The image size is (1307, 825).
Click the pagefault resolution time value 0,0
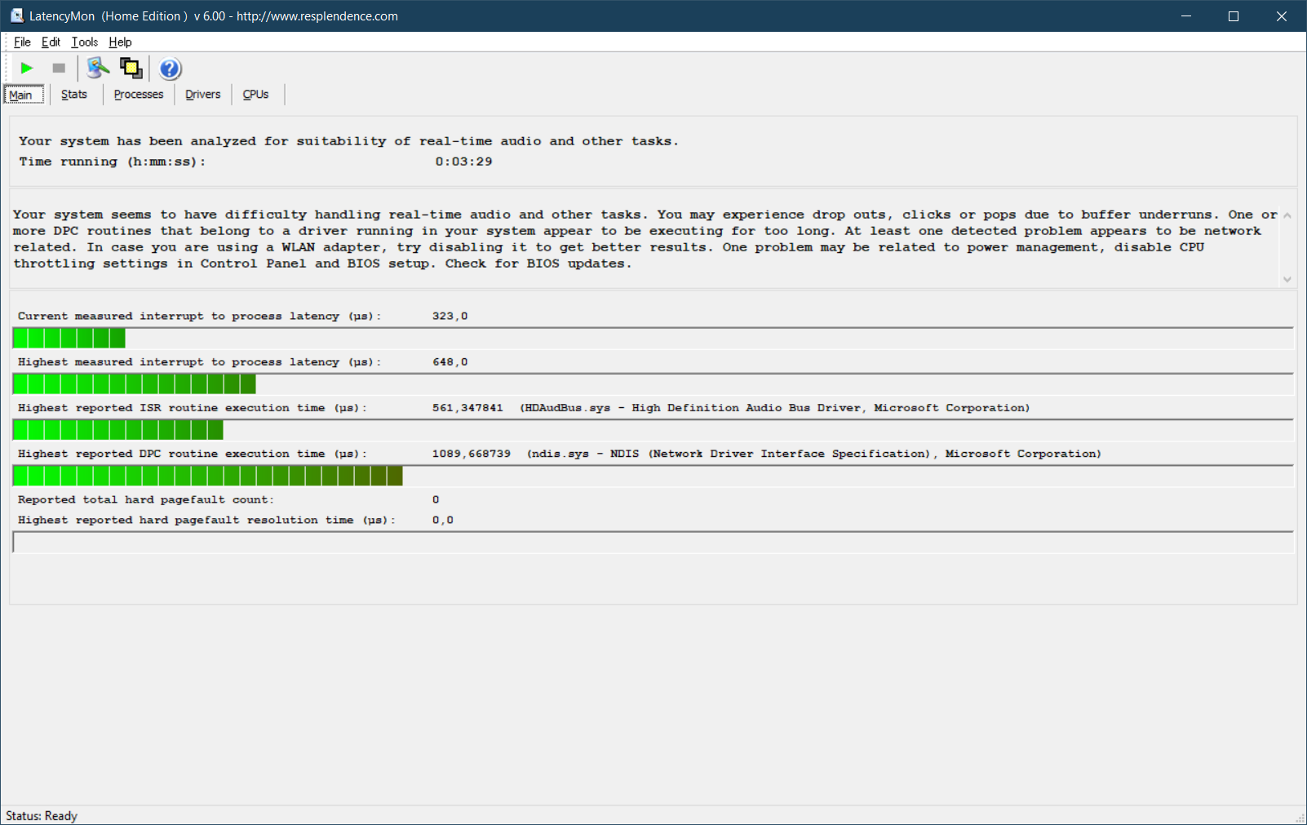point(443,520)
